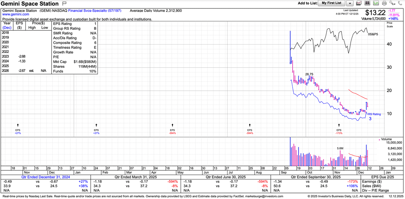Click the 5.6M volume bar label
The height and width of the screenshot is (199, 405).
pyautogui.click(x=340, y=148)
